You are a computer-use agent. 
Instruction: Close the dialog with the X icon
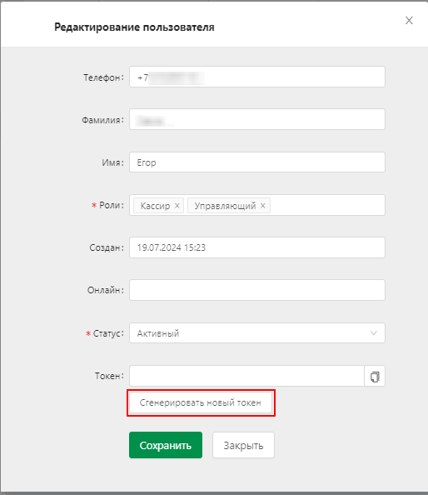409,21
